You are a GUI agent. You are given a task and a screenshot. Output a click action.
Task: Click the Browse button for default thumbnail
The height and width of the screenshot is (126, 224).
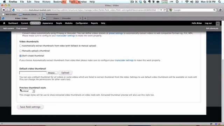click(x=52, y=73)
